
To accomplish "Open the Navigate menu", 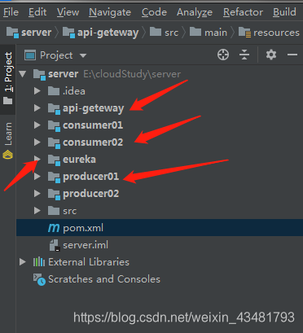I will point(110,12).
